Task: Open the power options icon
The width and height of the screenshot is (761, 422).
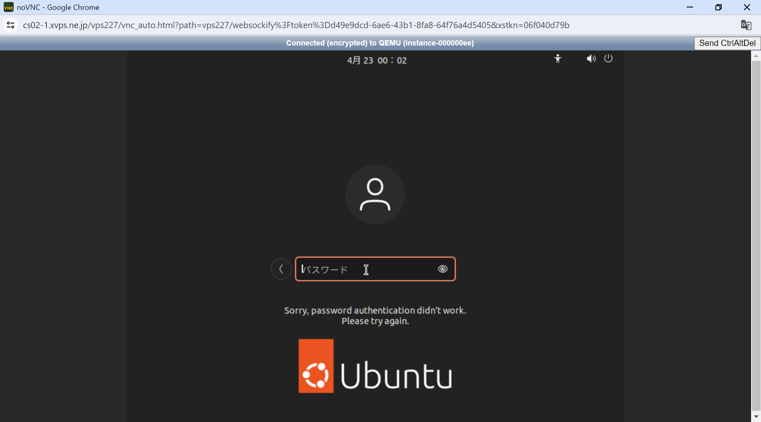Action: (608, 58)
